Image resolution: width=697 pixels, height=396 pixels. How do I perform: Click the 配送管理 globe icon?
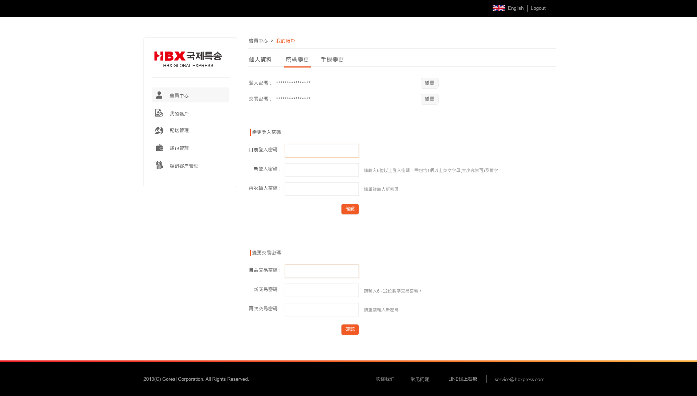point(159,130)
